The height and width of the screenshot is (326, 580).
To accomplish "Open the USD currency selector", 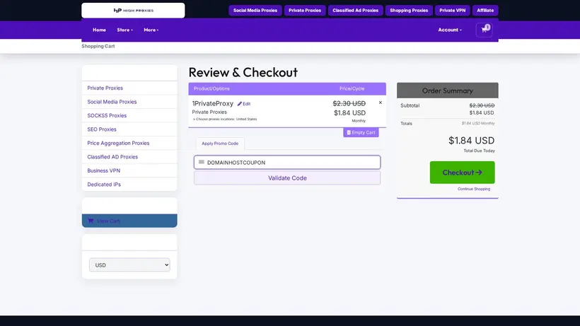I will (x=129, y=264).
